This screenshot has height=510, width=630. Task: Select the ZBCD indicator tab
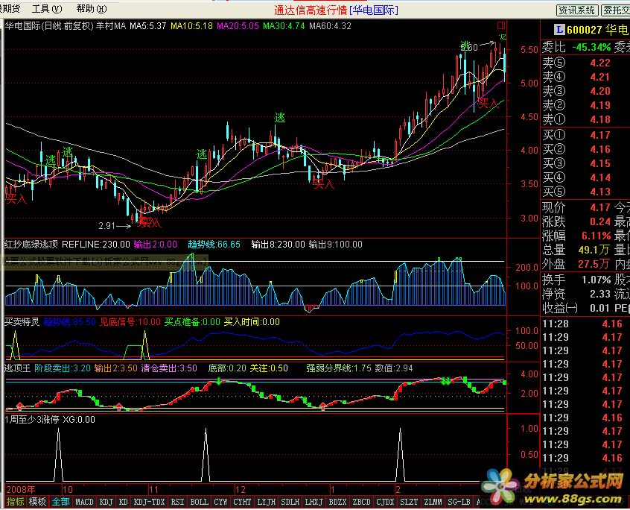click(361, 502)
